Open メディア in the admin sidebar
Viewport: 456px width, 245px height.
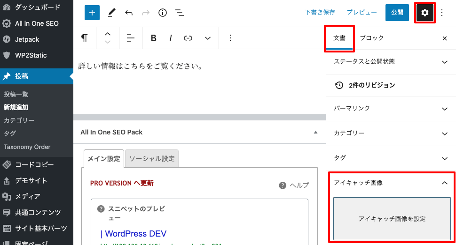28,196
